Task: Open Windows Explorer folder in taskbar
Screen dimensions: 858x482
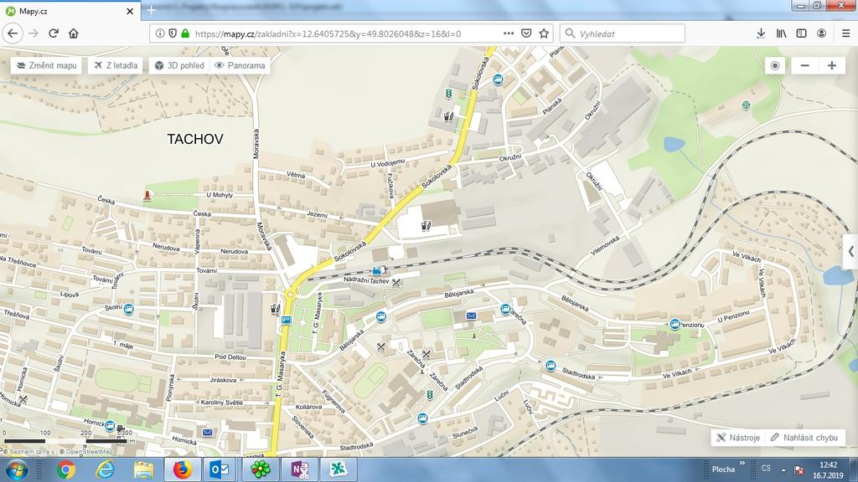Action: click(x=144, y=470)
